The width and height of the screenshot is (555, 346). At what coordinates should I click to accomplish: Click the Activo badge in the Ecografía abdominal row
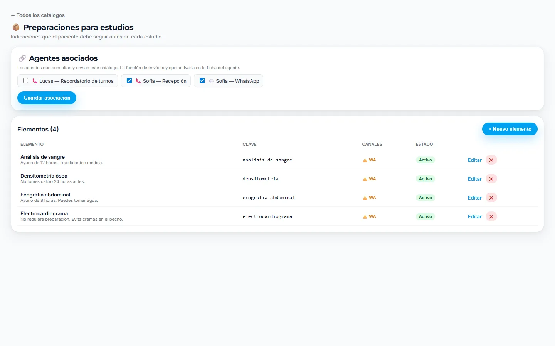click(x=425, y=198)
